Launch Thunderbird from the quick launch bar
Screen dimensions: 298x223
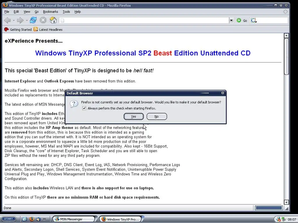pos(38,219)
